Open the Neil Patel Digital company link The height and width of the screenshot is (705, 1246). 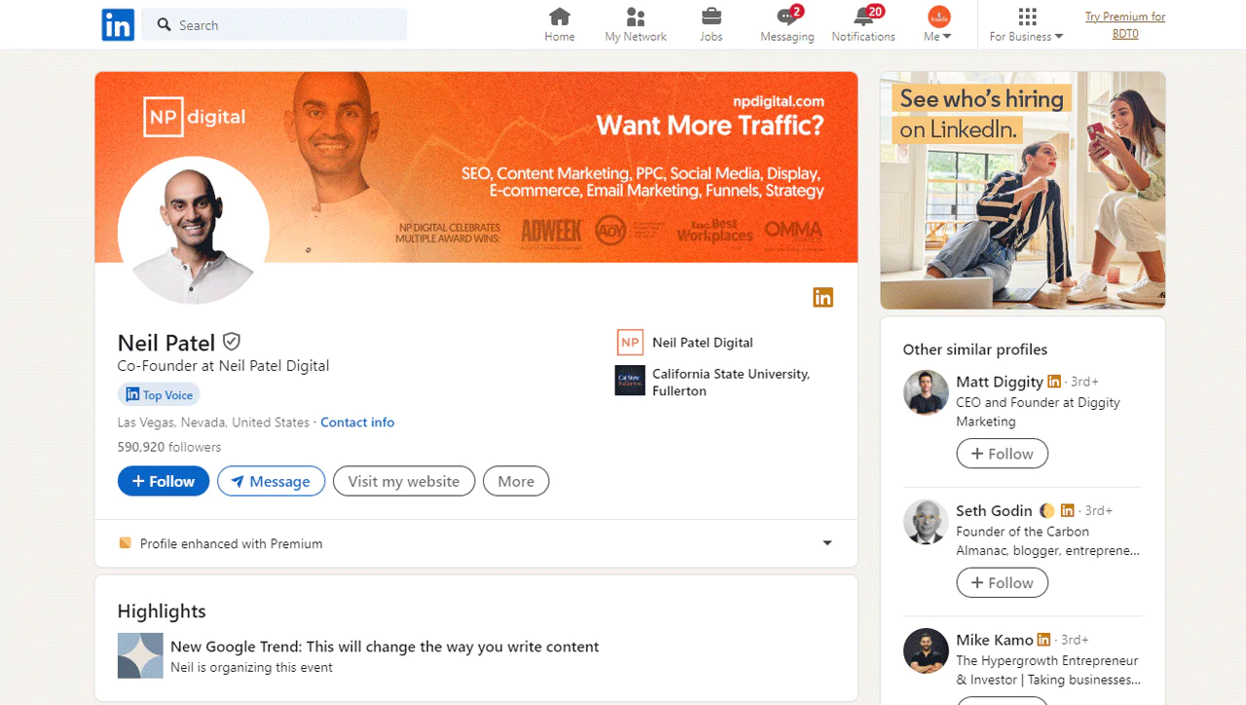(x=703, y=343)
